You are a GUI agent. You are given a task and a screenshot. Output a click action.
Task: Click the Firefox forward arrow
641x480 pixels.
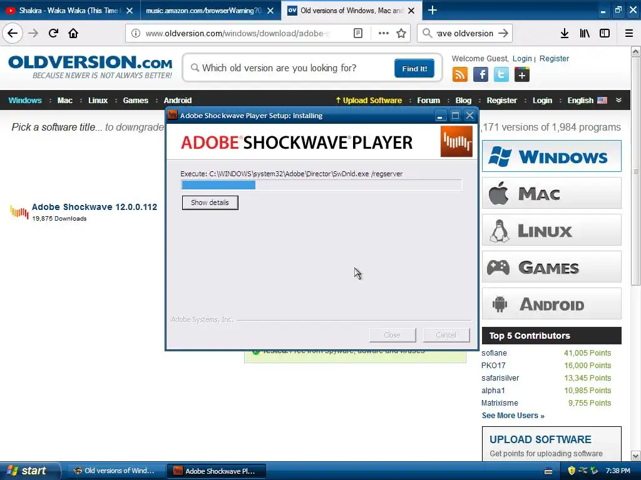pyautogui.click(x=33, y=33)
